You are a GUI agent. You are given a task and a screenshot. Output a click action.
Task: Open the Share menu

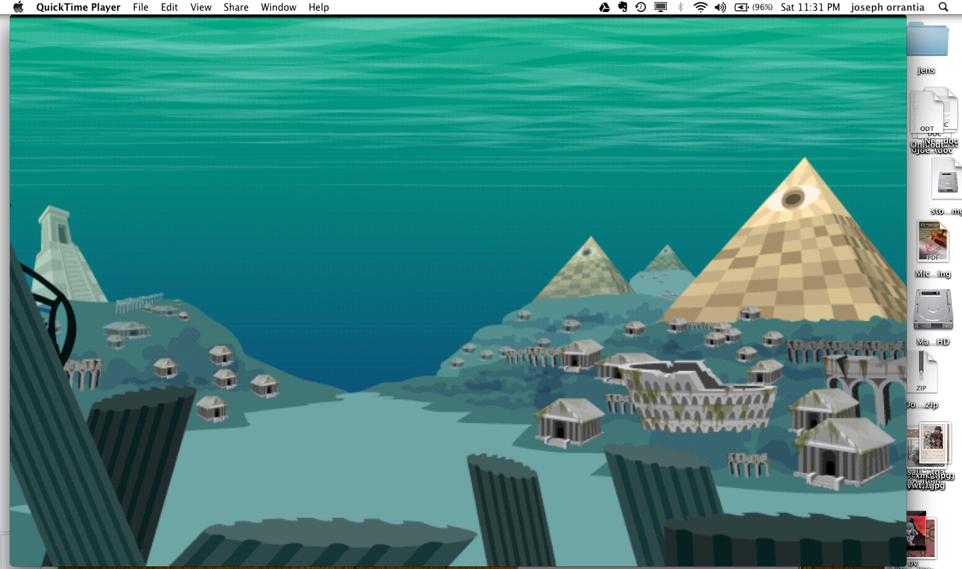point(236,7)
